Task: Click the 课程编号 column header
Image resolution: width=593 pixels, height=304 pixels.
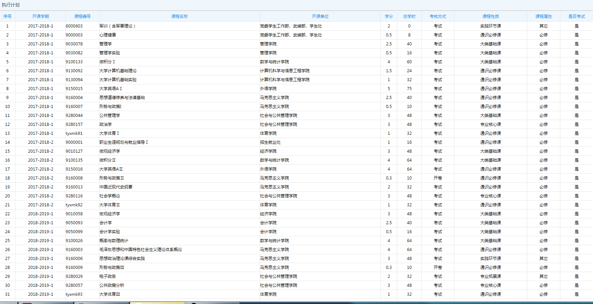Action: tap(83, 17)
